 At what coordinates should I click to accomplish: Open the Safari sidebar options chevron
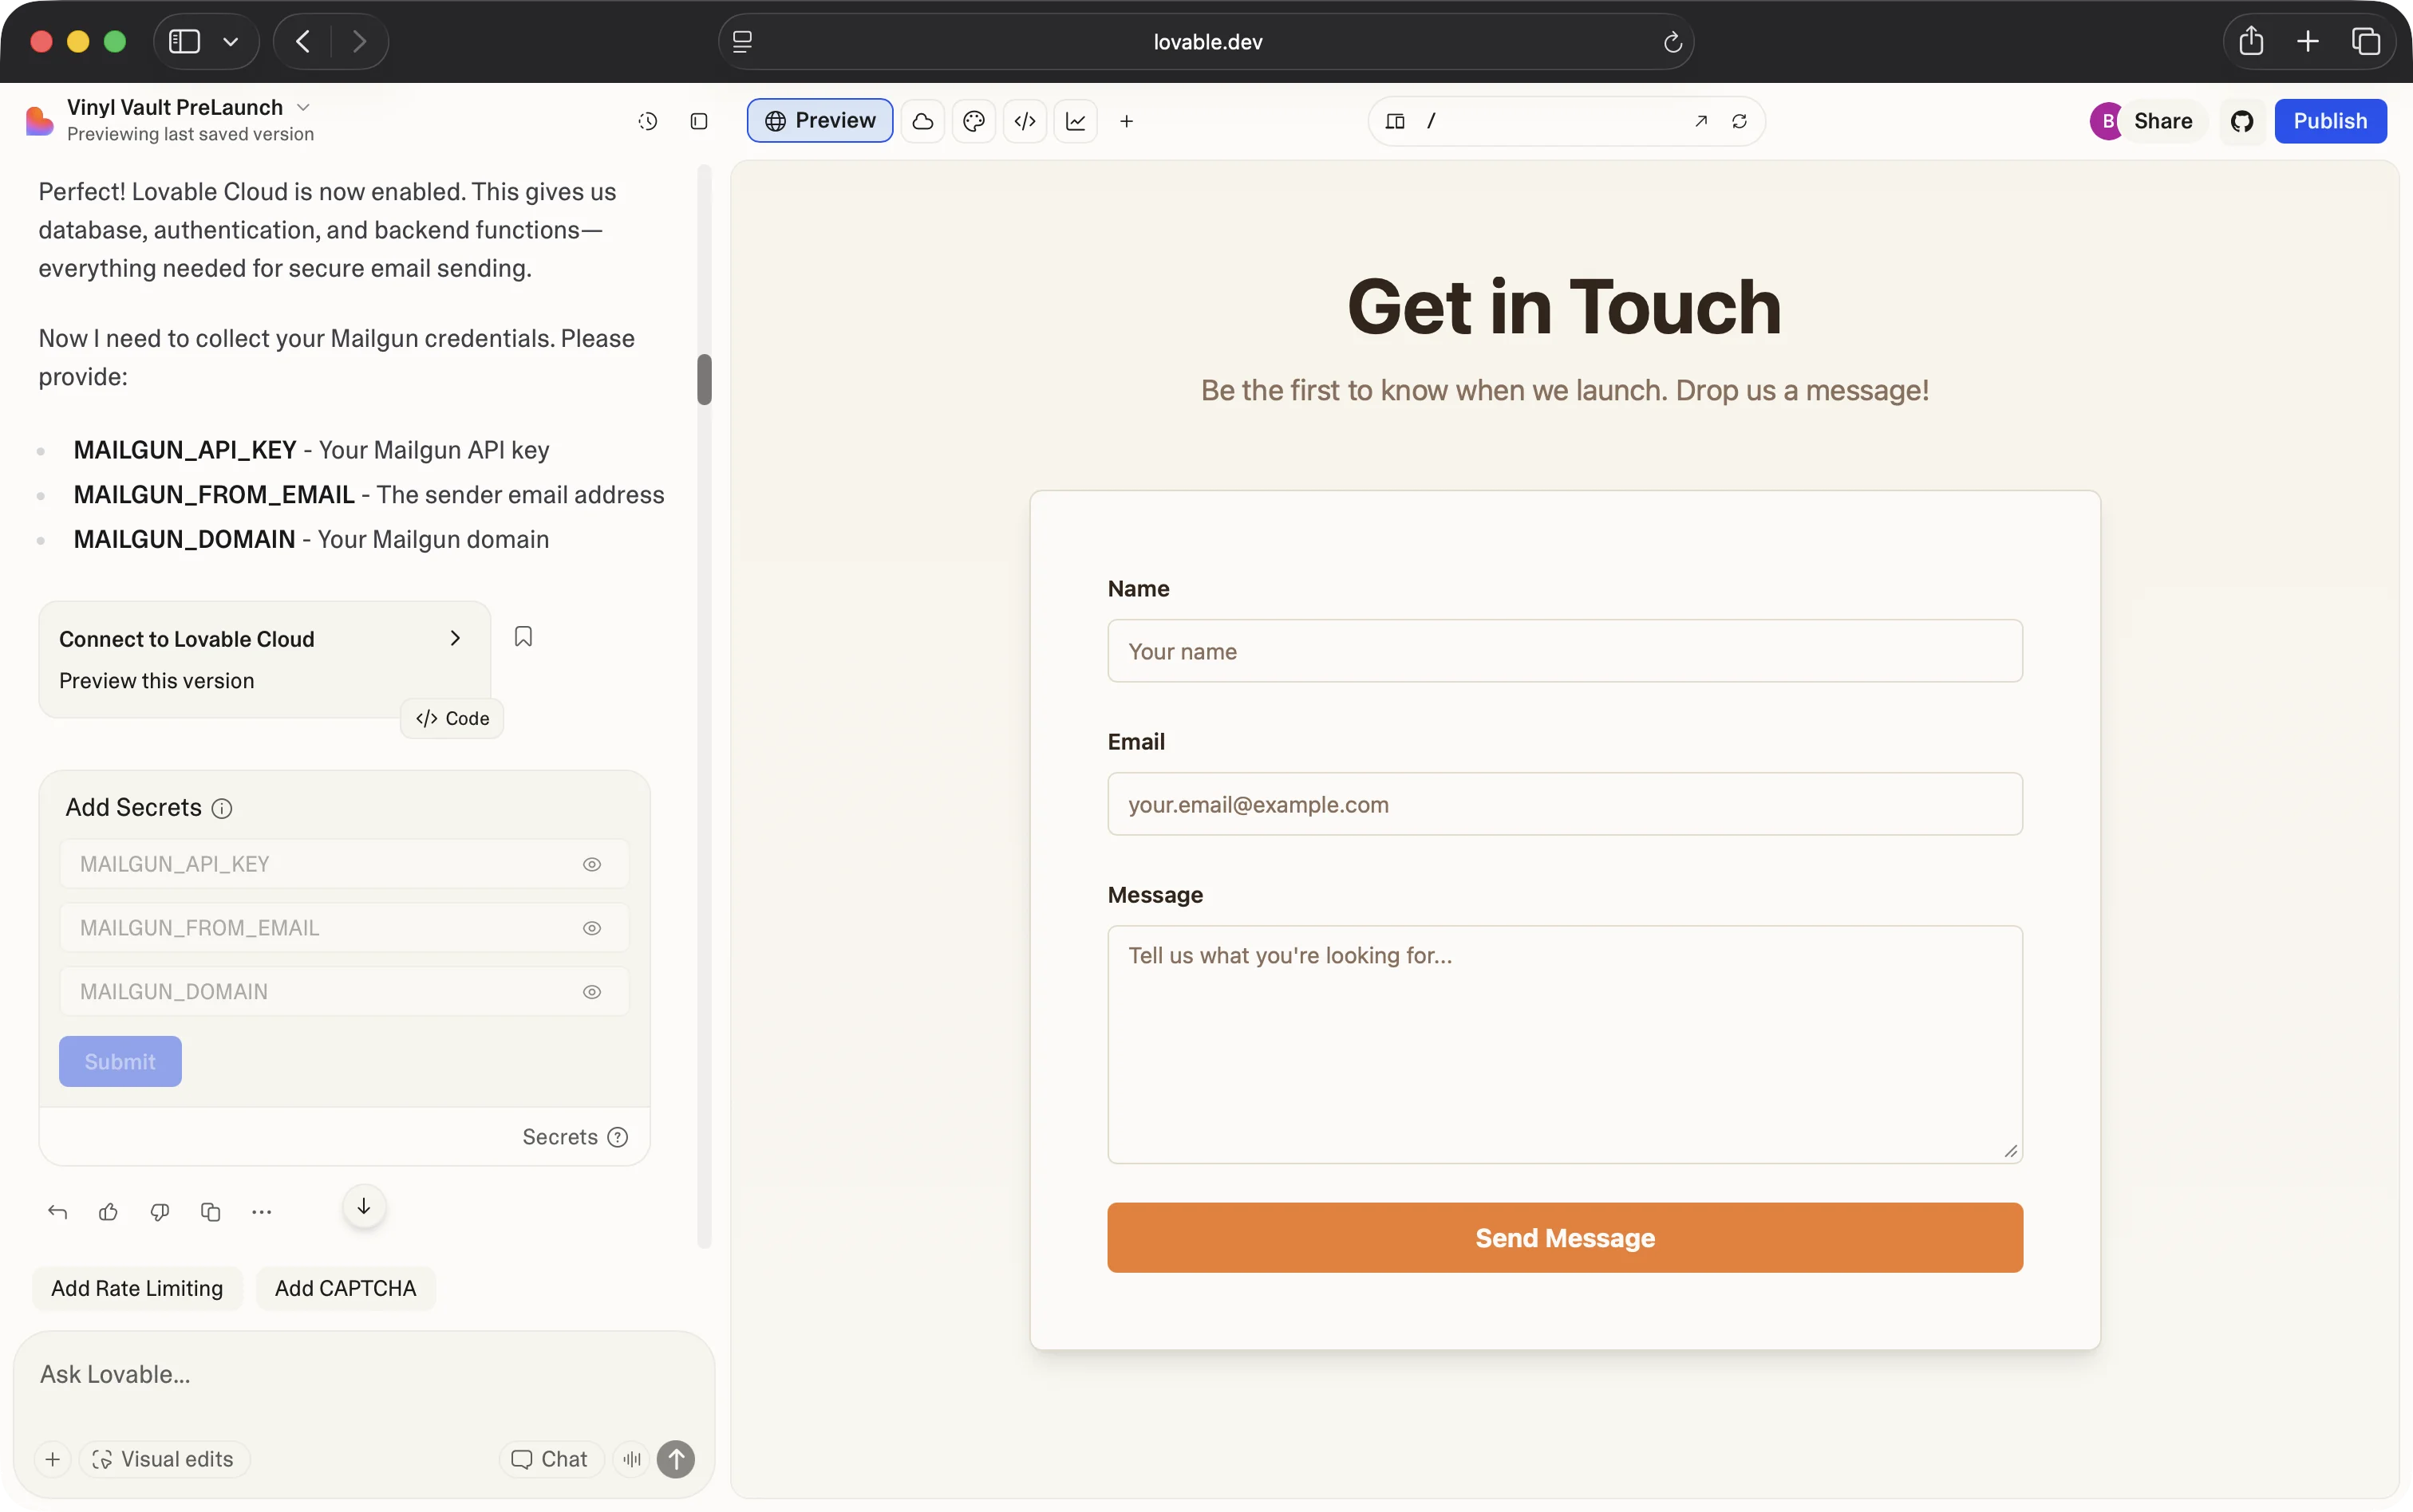pyautogui.click(x=231, y=42)
